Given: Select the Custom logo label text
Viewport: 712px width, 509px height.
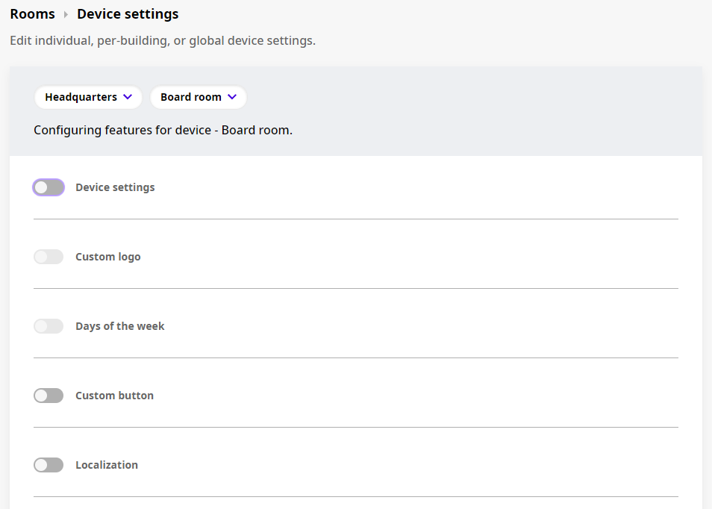Looking at the screenshot, I should point(107,256).
